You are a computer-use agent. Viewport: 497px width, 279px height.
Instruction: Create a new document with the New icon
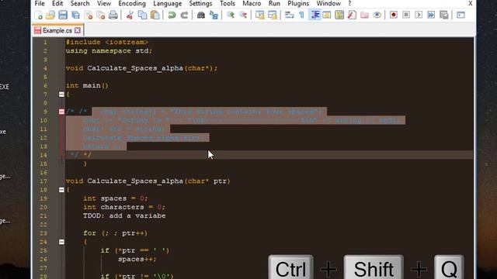38,15
